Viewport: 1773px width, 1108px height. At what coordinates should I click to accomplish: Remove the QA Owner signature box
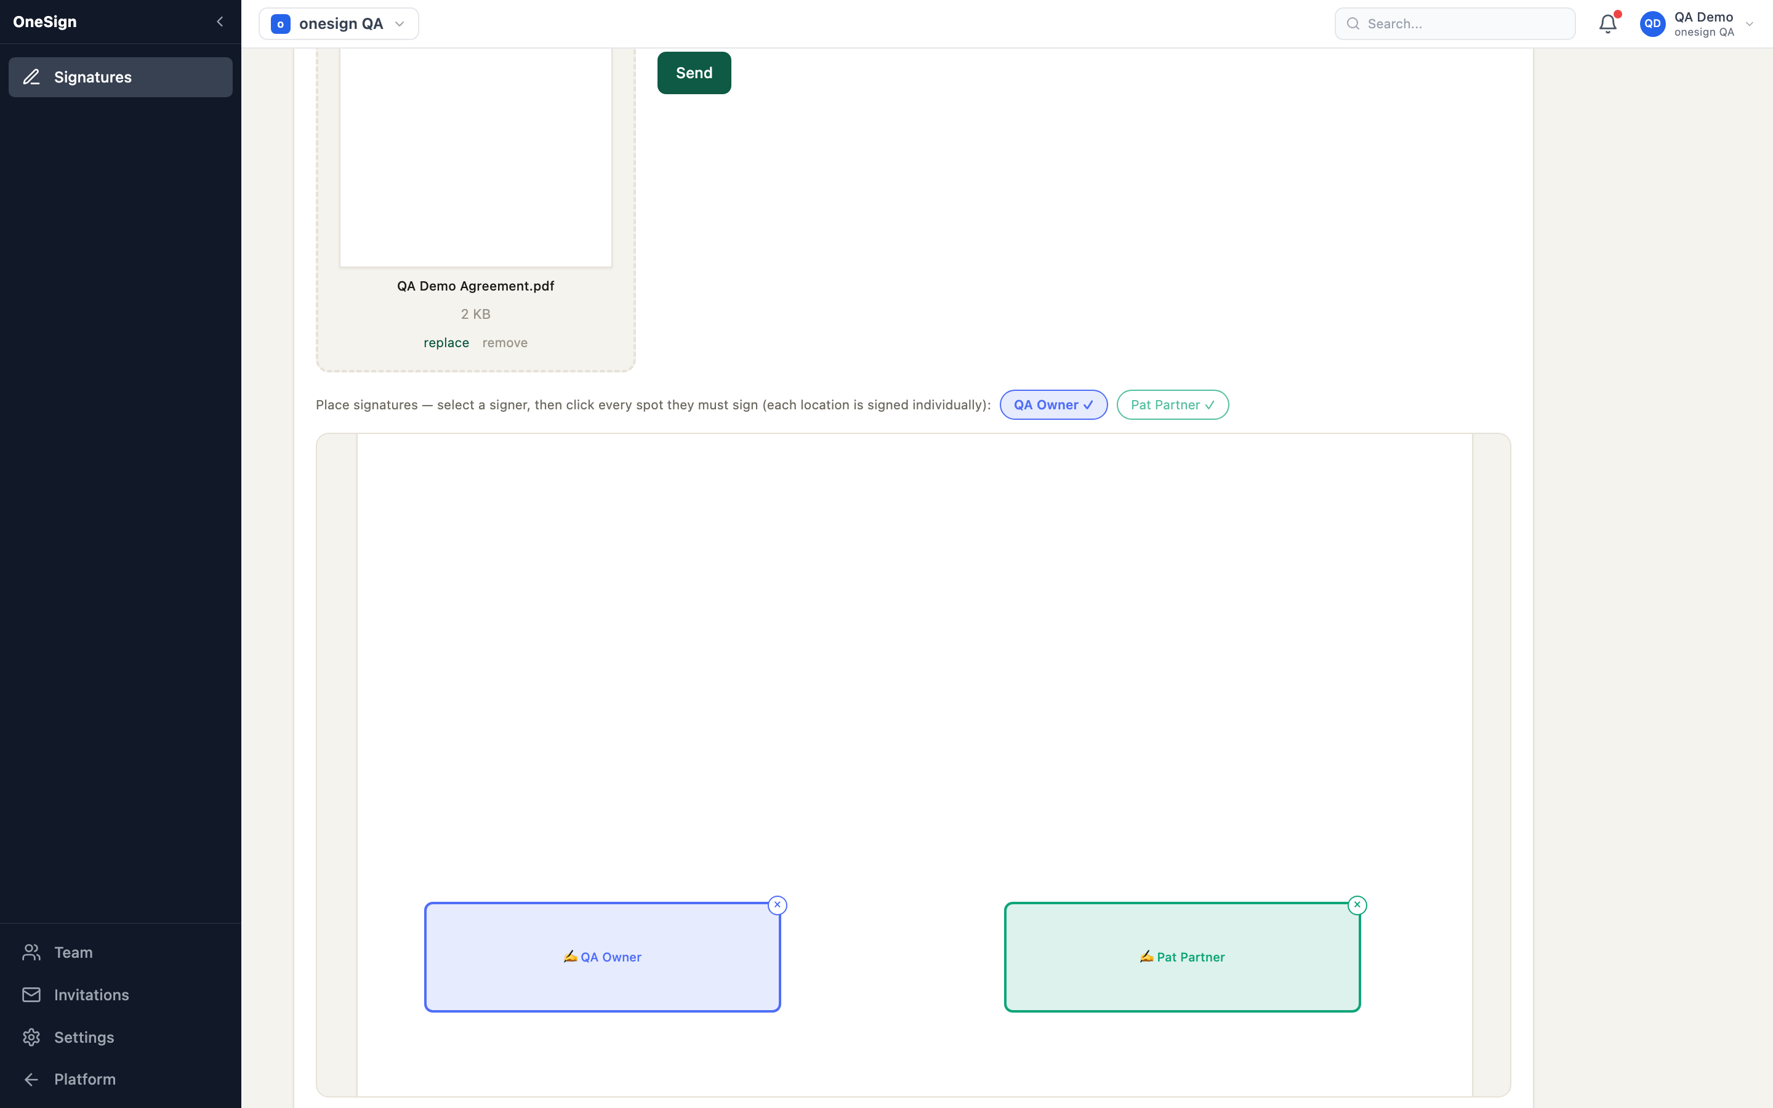(x=778, y=905)
